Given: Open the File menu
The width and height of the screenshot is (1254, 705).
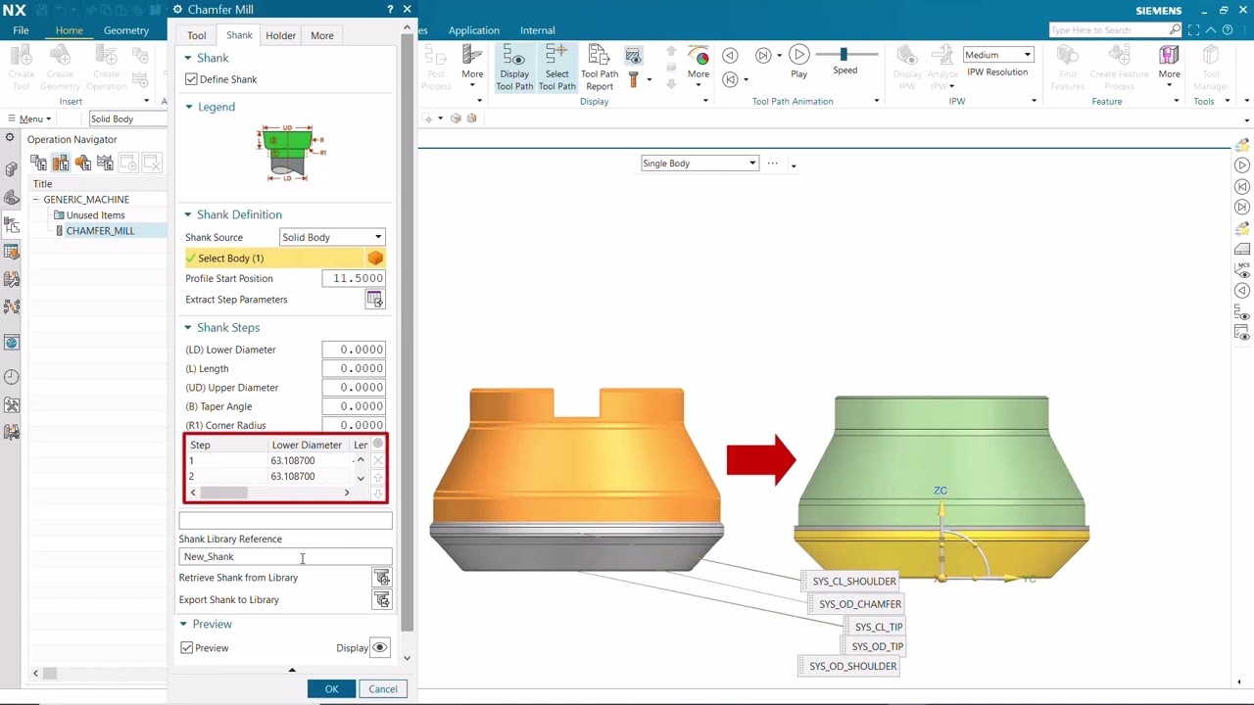Looking at the screenshot, I should click(21, 30).
